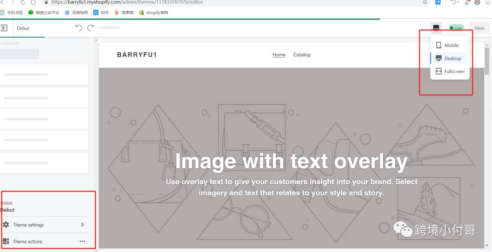Expand Theme settings chevron arrow
Image resolution: width=492 pixels, height=252 pixels.
click(x=82, y=225)
